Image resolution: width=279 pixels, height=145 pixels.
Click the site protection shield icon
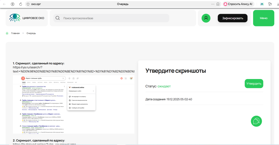click(28, 4)
